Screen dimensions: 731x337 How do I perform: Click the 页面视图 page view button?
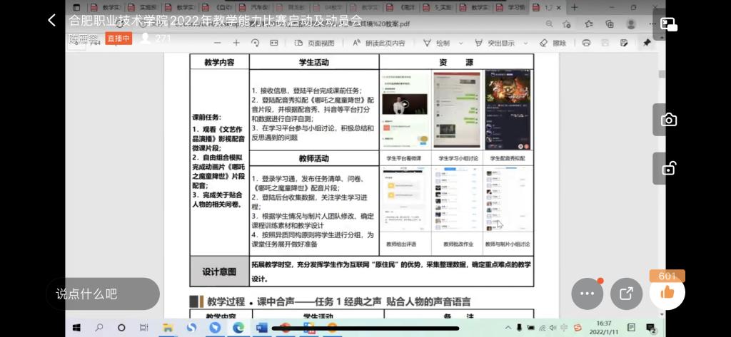(315, 43)
